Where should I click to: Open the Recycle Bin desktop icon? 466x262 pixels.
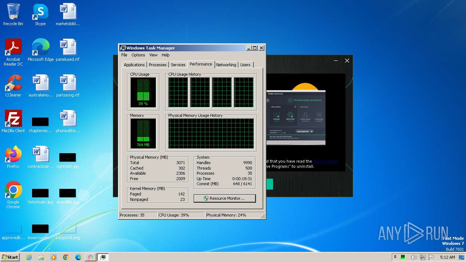click(13, 15)
